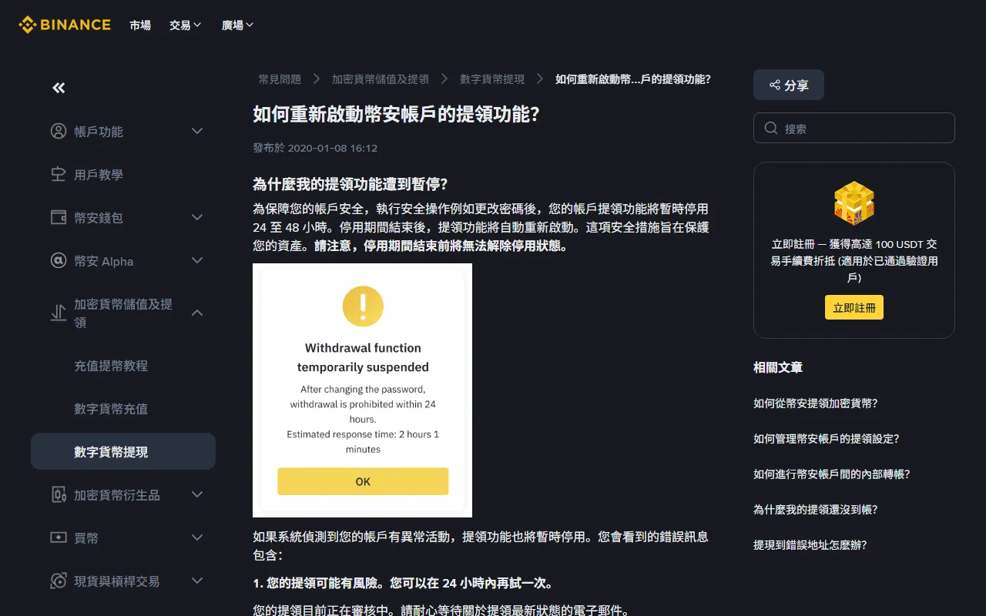This screenshot has width=986, height=616.
Task: Click the heading 為什麼我的提領功能遭到暫停?
Action: click(x=350, y=185)
